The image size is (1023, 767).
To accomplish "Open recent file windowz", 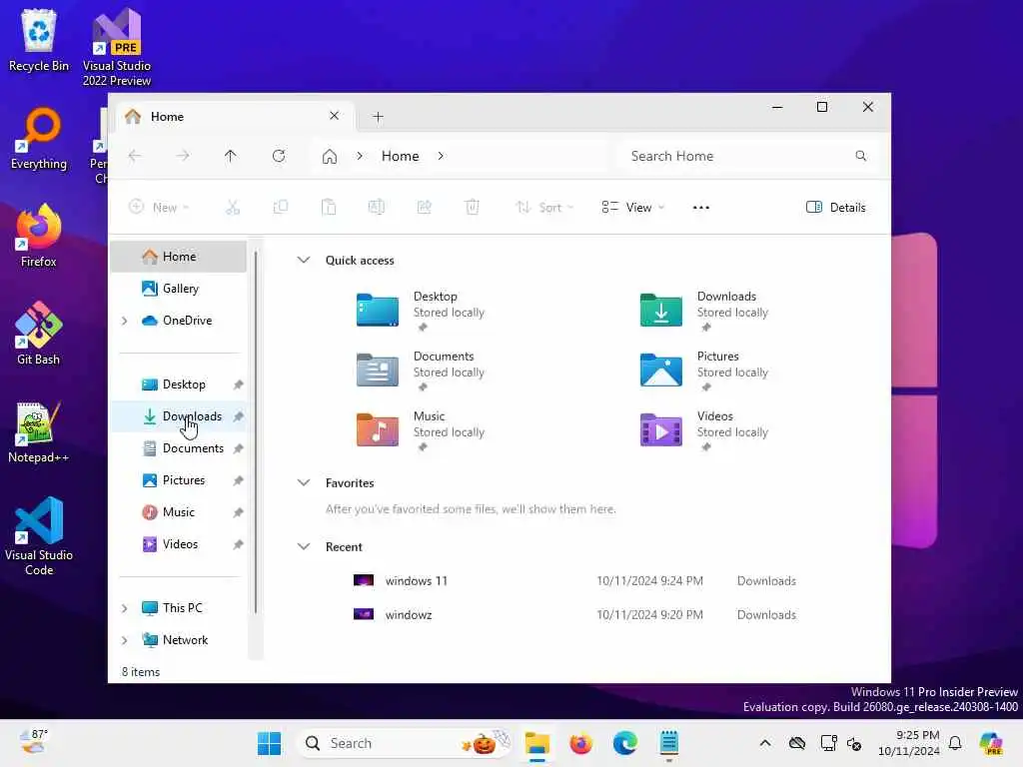I will 574,614.
